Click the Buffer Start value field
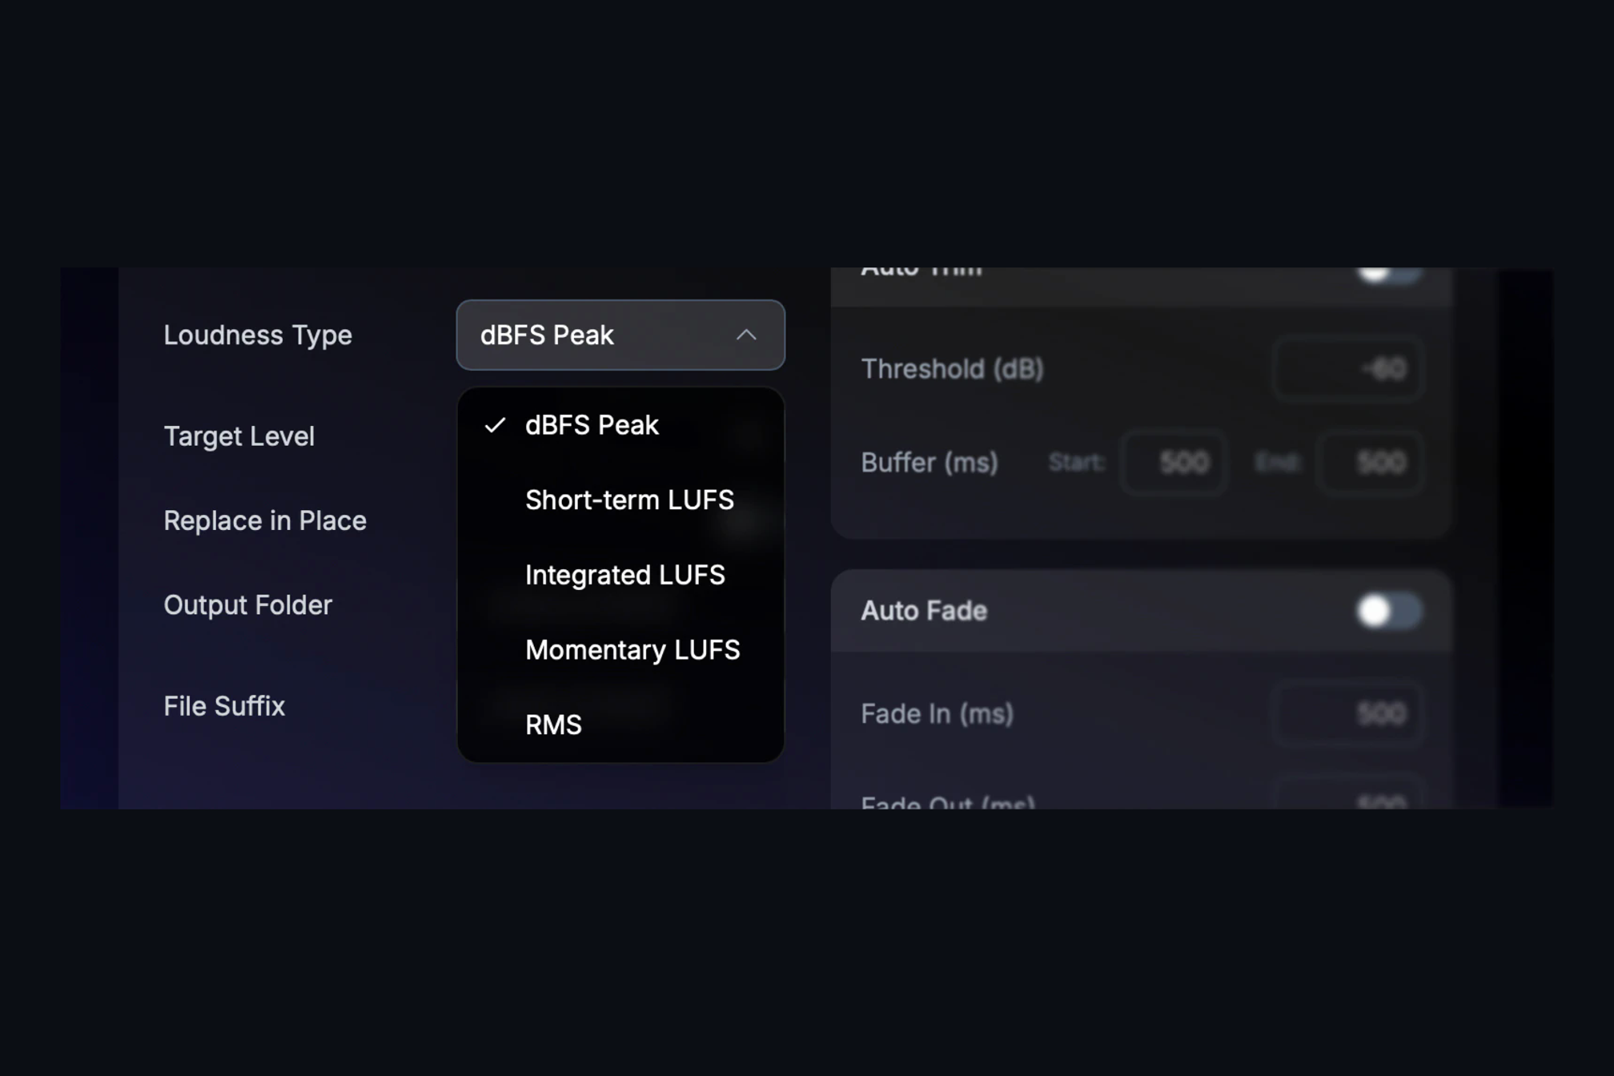1614x1076 pixels. point(1174,463)
